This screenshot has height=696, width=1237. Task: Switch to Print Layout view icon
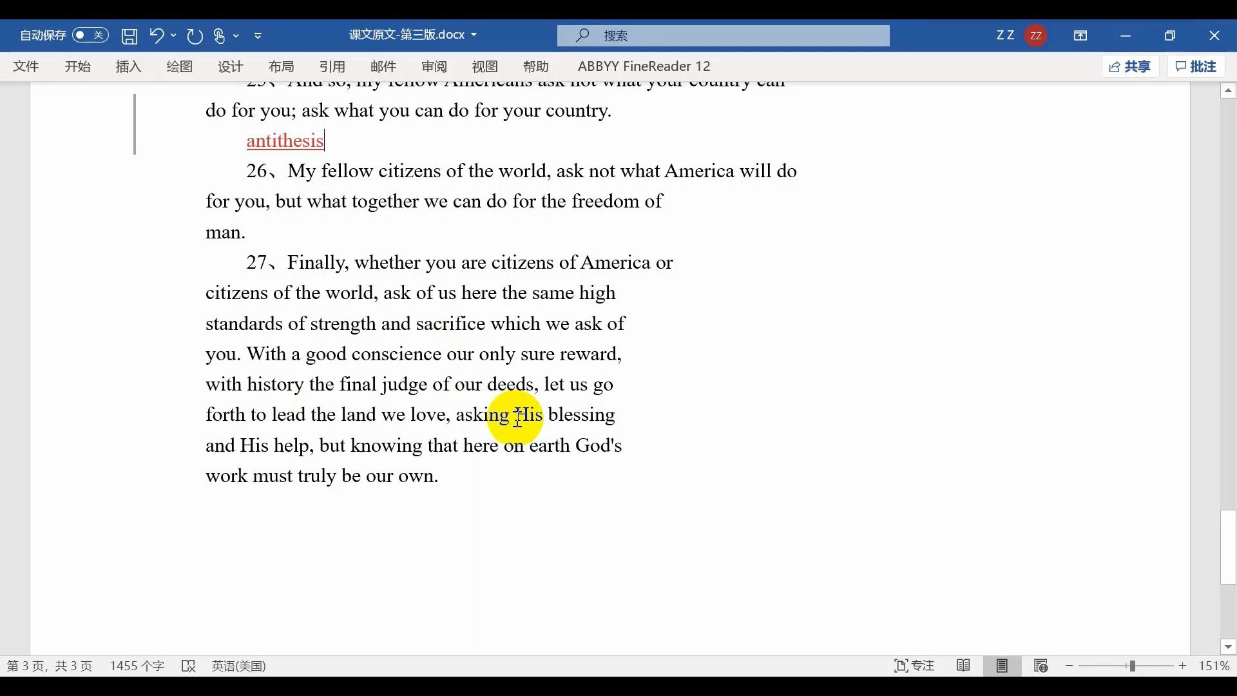click(x=1002, y=666)
